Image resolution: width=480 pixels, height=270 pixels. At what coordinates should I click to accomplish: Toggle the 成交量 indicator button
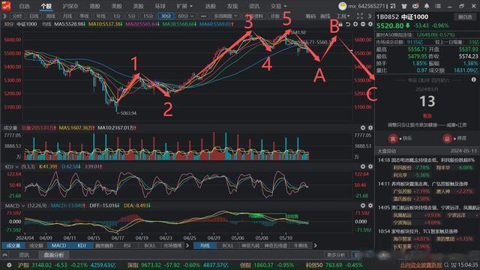13,245
